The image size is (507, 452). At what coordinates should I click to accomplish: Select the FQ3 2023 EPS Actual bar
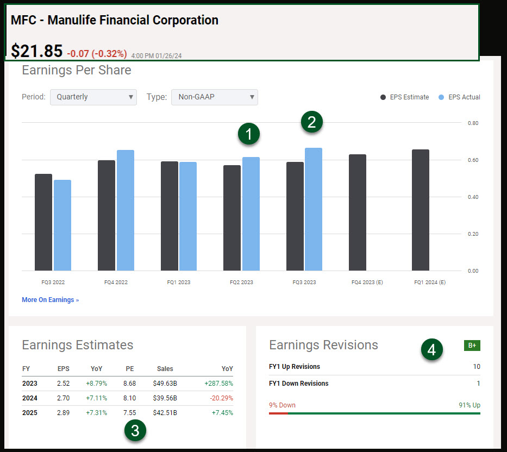click(x=314, y=209)
